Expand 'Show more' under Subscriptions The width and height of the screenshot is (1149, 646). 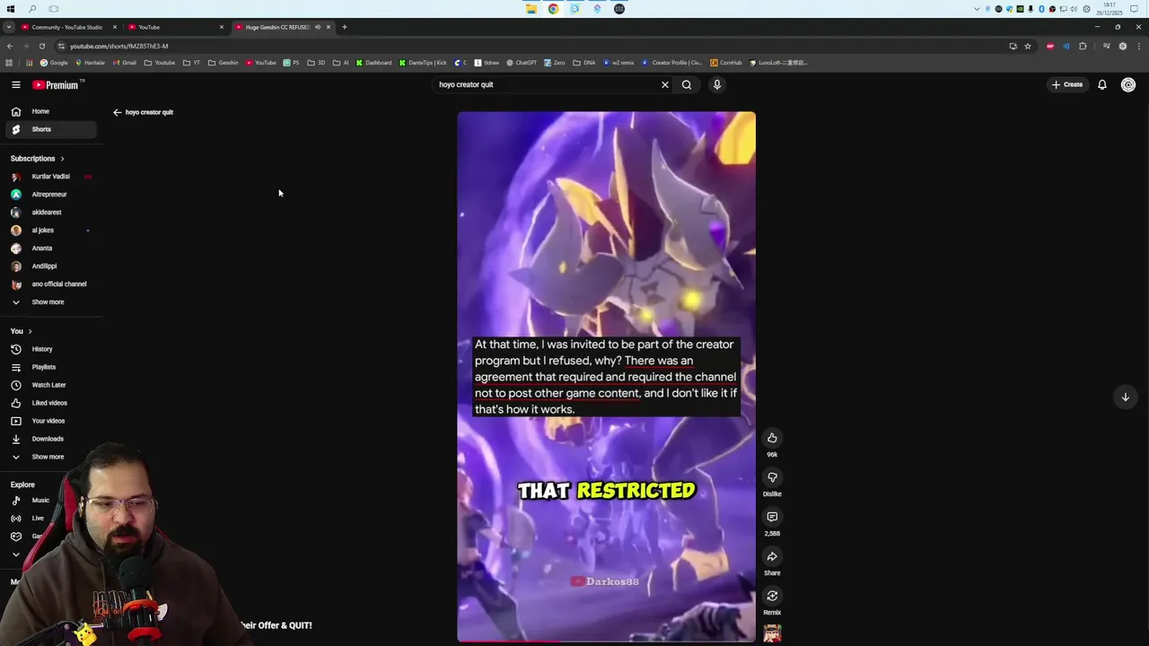49,302
